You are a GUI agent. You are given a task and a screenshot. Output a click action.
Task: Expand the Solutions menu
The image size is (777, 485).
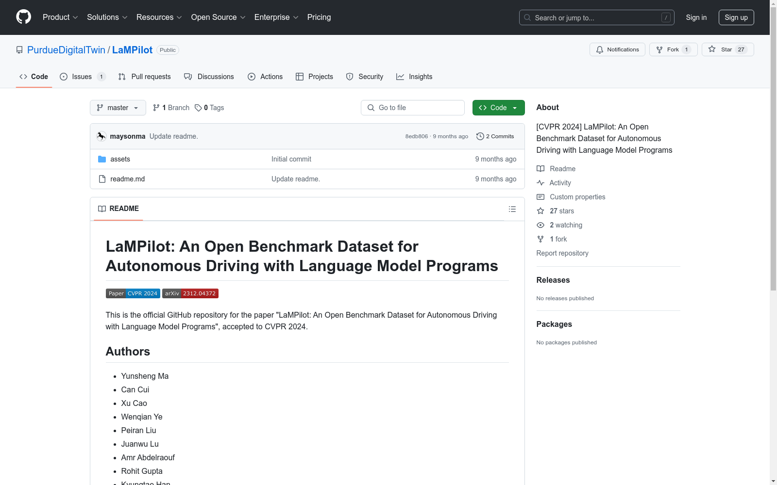pos(107,17)
